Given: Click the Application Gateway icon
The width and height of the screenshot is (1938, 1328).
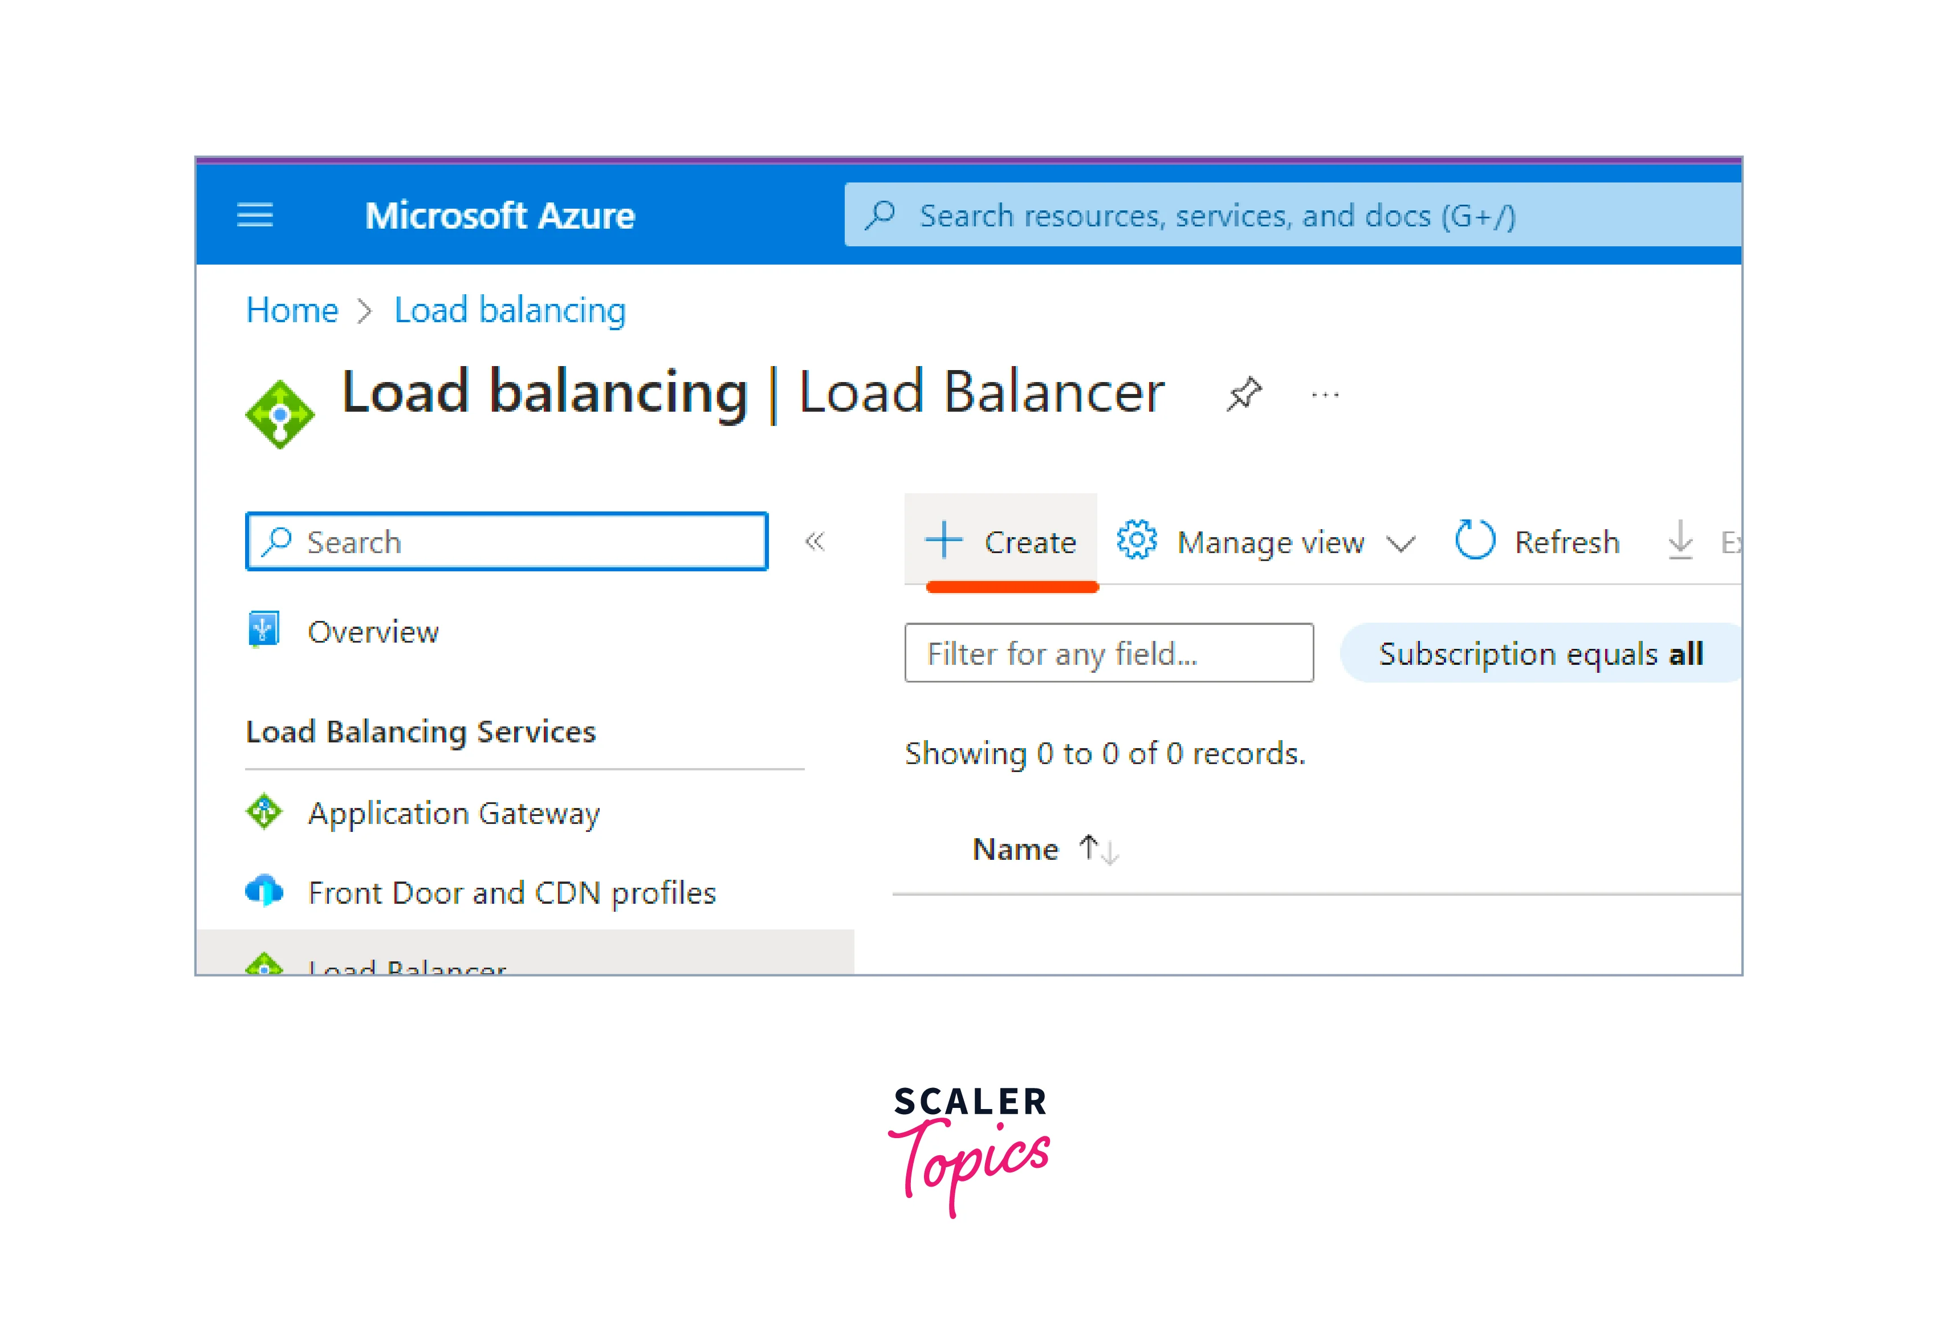Looking at the screenshot, I should (264, 811).
